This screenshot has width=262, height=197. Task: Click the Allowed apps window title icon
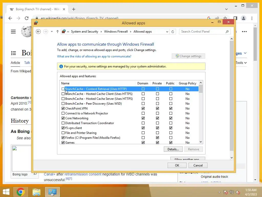coord(36,23)
